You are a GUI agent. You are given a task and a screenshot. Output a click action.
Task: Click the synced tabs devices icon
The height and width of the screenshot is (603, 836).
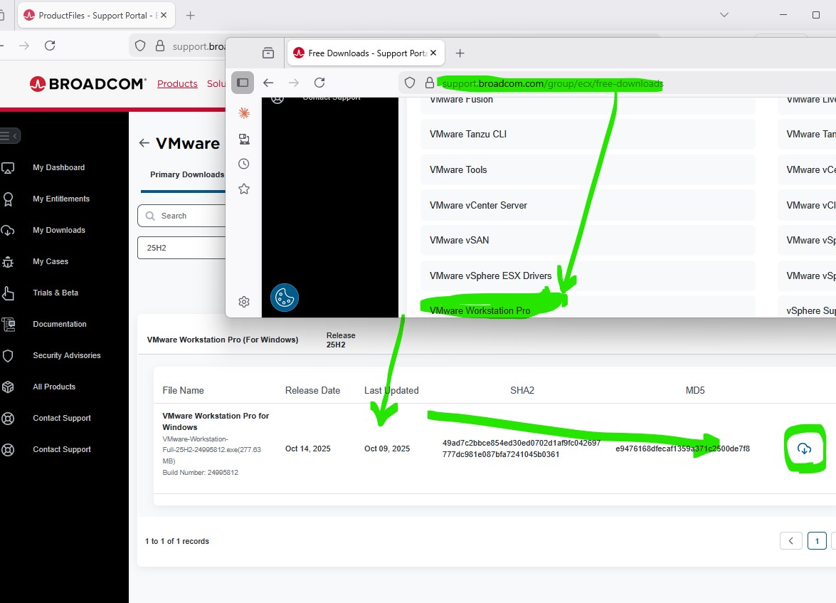(x=244, y=139)
